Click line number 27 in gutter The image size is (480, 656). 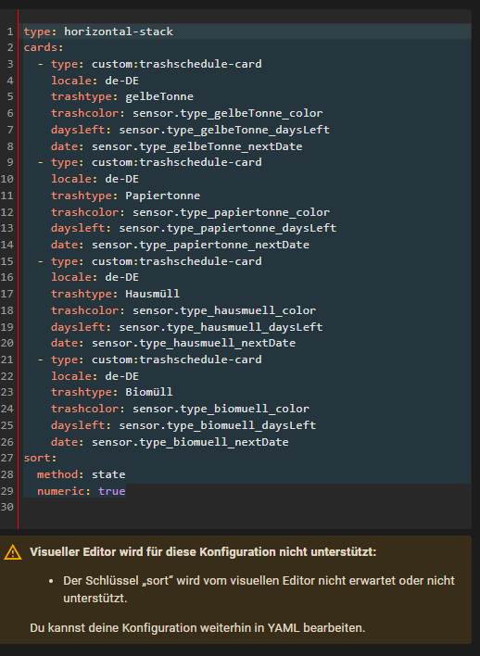point(6,458)
